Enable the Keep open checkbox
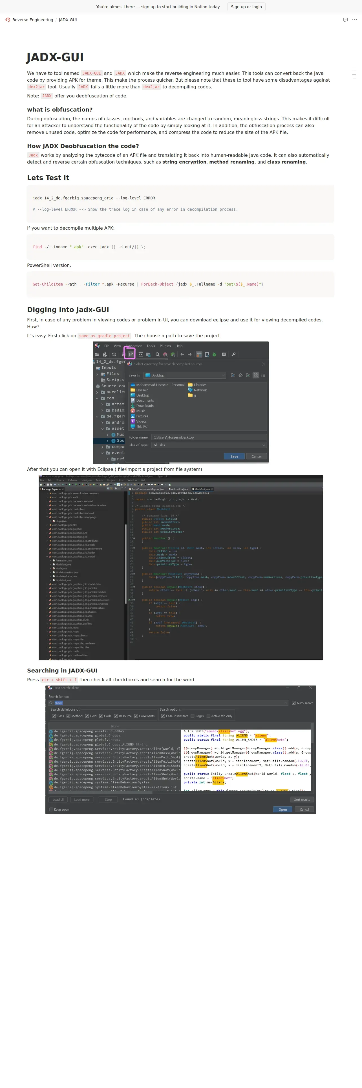Screen dimensions: 362x1088 pyautogui.click(x=51, y=810)
